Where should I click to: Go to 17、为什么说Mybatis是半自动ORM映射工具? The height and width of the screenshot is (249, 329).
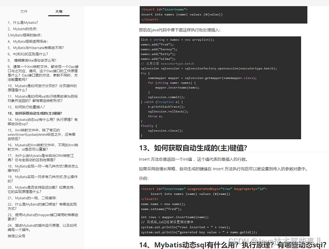pyautogui.click(x=41, y=158)
